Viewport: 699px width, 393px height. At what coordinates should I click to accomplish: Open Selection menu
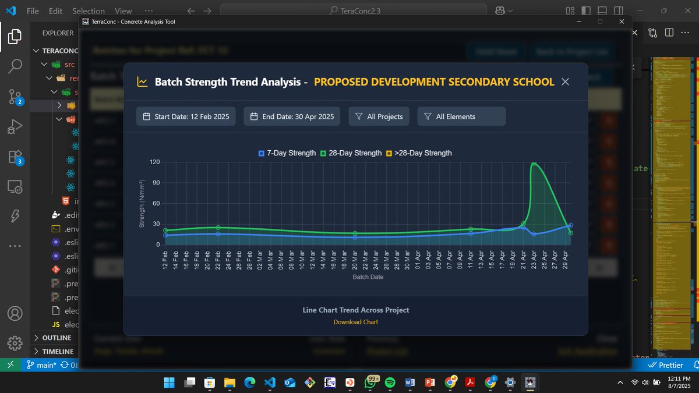tap(89, 10)
